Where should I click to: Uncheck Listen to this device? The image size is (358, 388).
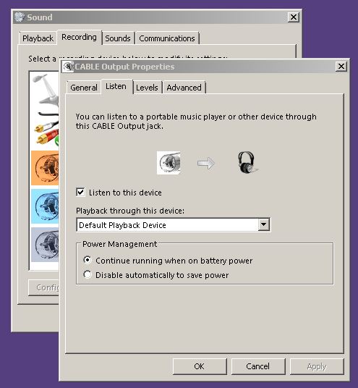point(80,193)
